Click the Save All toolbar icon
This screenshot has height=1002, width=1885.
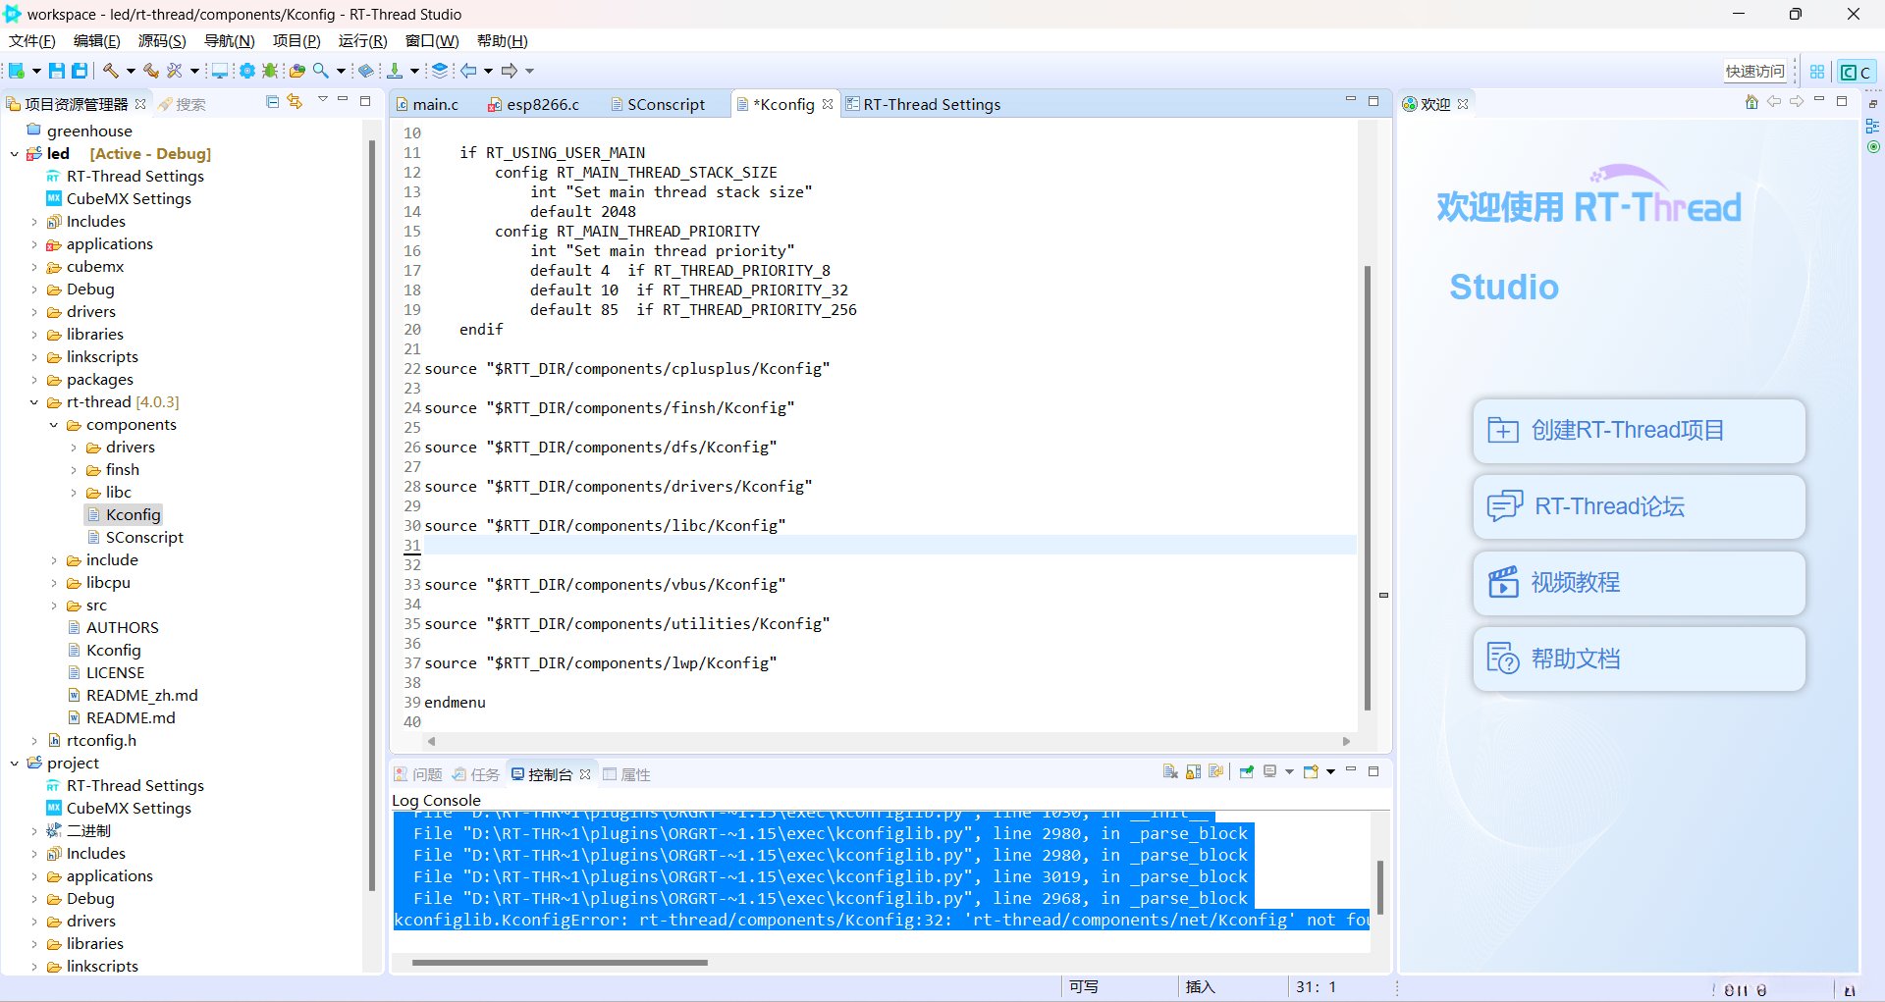80,71
